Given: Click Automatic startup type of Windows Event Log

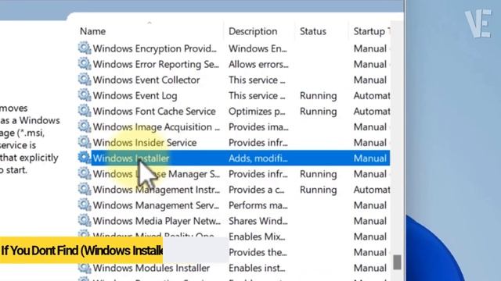Looking at the screenshot, I should click(x=372, y=95).
